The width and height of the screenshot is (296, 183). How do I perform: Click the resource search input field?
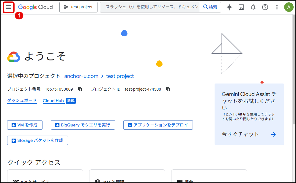pyautogui.click(x=150, y=7)
